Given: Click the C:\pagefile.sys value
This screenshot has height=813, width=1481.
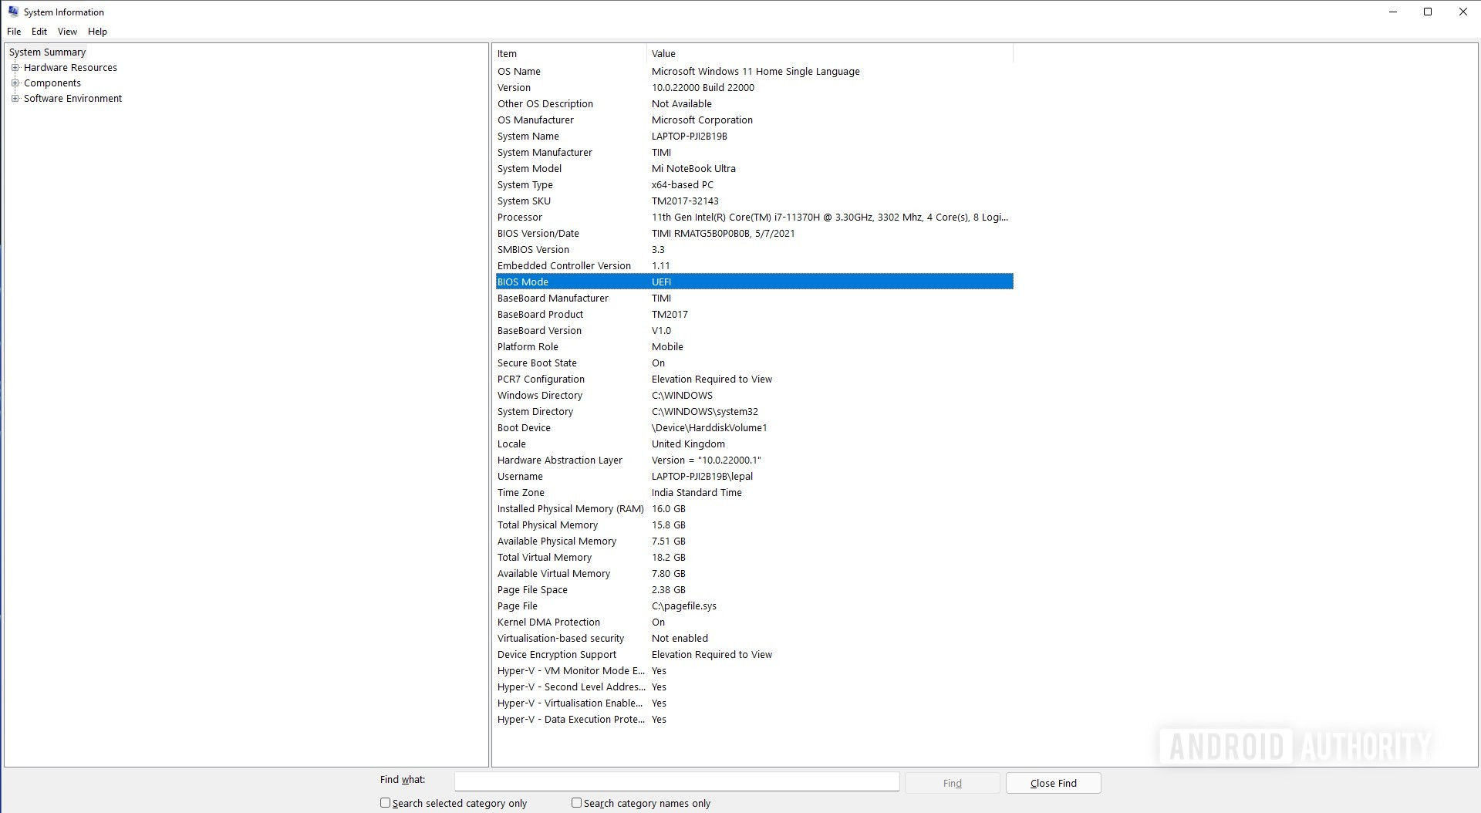Looking at the screenshot, I should pos(683,606).
